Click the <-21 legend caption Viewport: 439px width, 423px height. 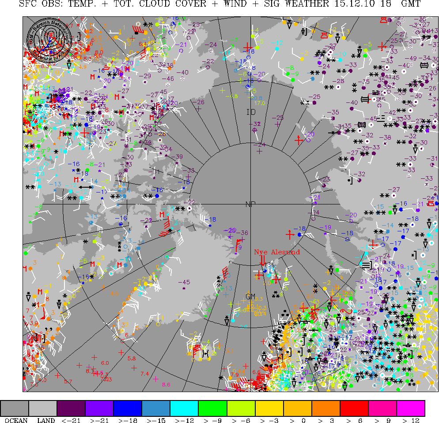pyautogui.click(x=71, y=420)
